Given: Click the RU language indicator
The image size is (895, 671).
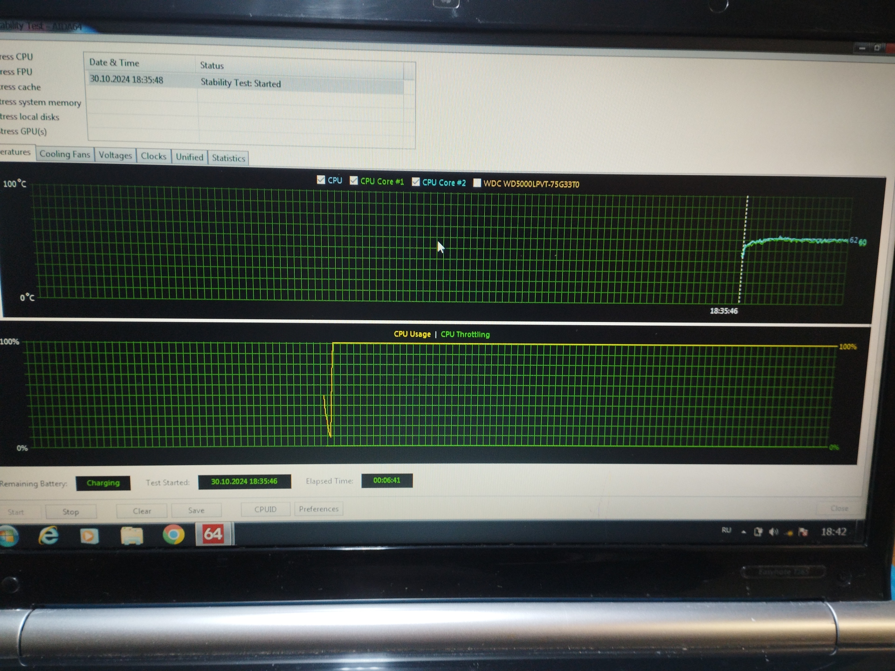Looking at the screenshot, I should tap(726, 530).
